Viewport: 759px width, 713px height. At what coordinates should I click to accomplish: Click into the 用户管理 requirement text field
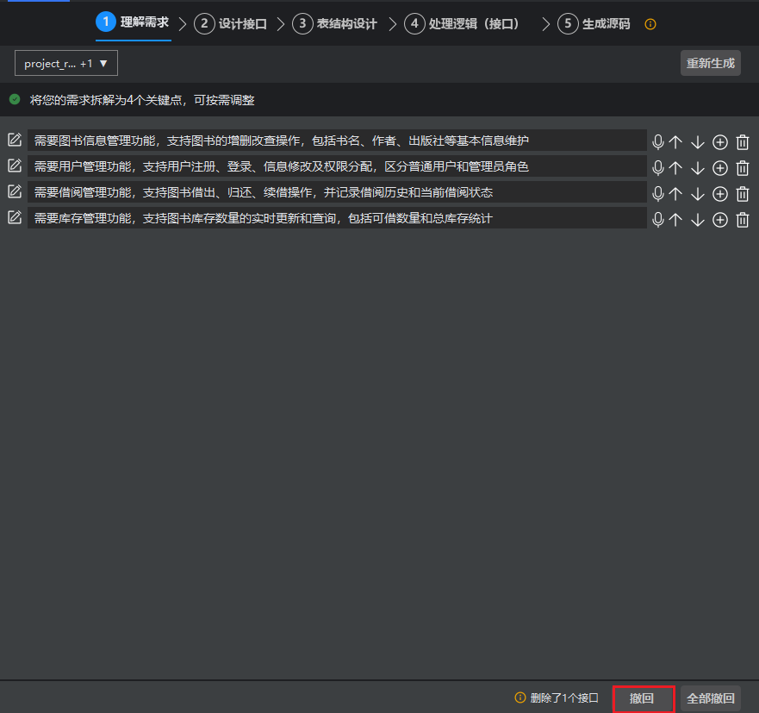pyautogui.click(x=336, y=166)
